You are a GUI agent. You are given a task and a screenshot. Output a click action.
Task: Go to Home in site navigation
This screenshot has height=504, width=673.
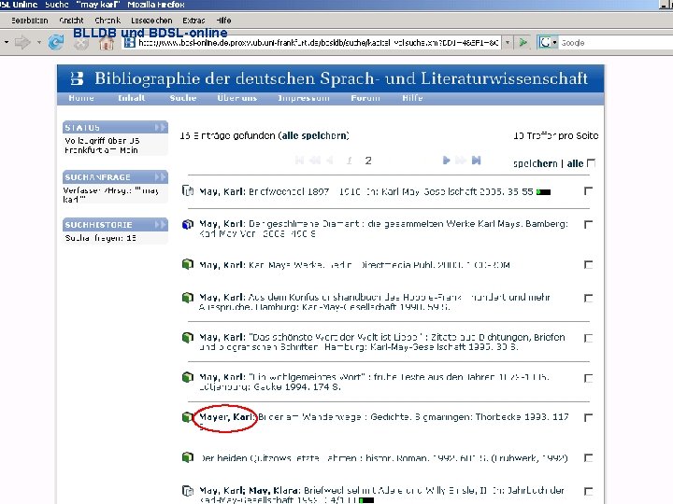coord(81,98)
